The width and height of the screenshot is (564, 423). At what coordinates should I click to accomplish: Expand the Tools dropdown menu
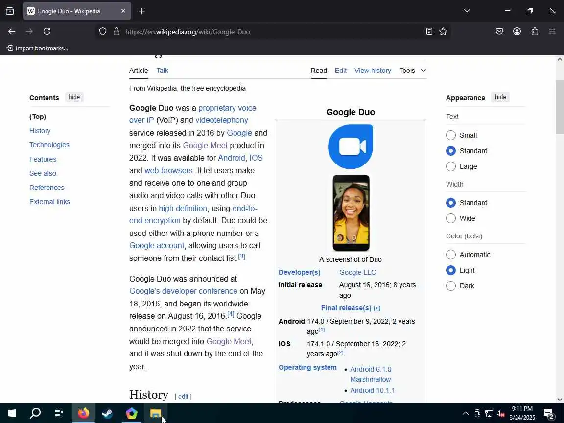coord(413,70)
